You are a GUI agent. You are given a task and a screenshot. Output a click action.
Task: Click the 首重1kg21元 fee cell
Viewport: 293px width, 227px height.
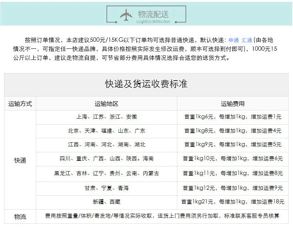(233, 202)
